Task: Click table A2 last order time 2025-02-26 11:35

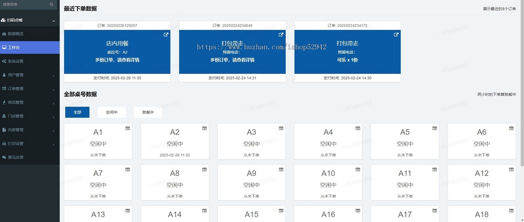Action: click(175, 155)
